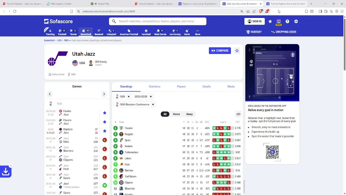Toggle star for Hawks vs Jazz game
This screenshot has height=195, width=346.
point(105,113)
